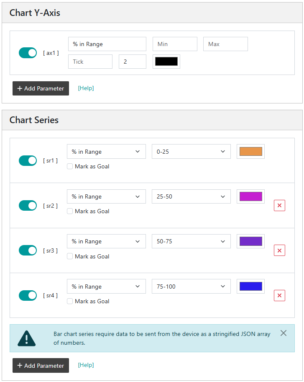
Task: Open Help link in Chart Series section
Action: pyautogui.click(x=86, y=365)
